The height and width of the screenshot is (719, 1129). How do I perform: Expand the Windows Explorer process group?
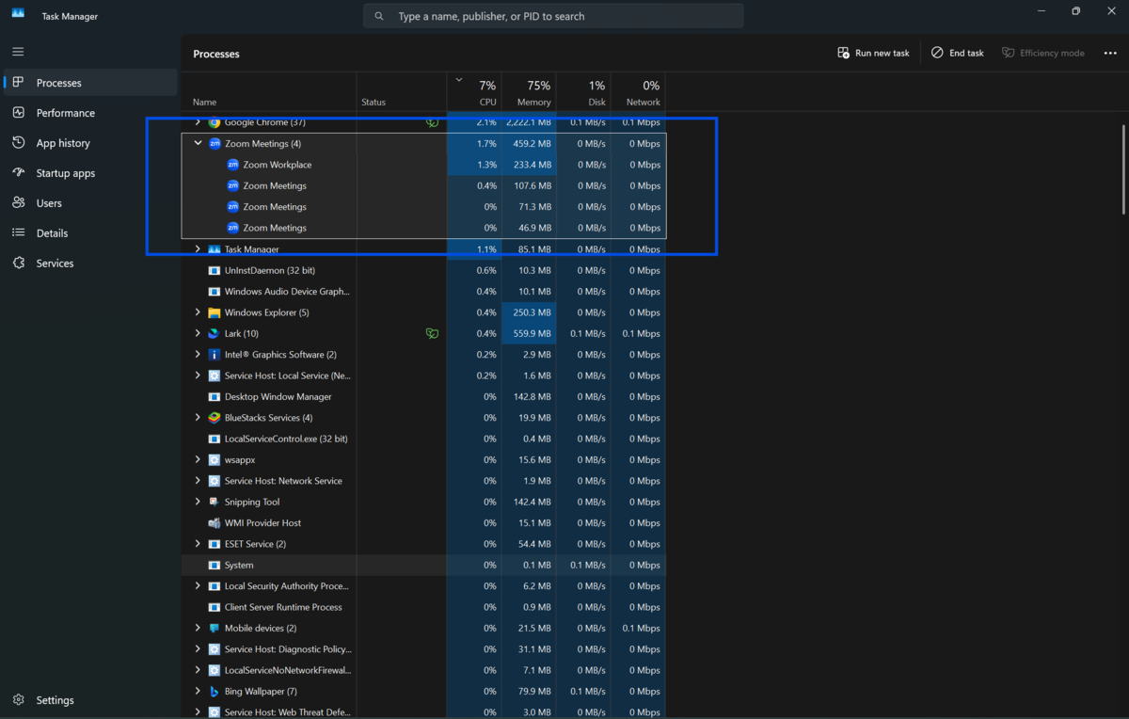[198, 312]
